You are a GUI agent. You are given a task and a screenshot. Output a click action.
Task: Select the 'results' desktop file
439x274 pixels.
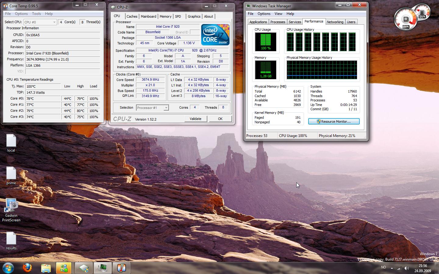[11, 241]
